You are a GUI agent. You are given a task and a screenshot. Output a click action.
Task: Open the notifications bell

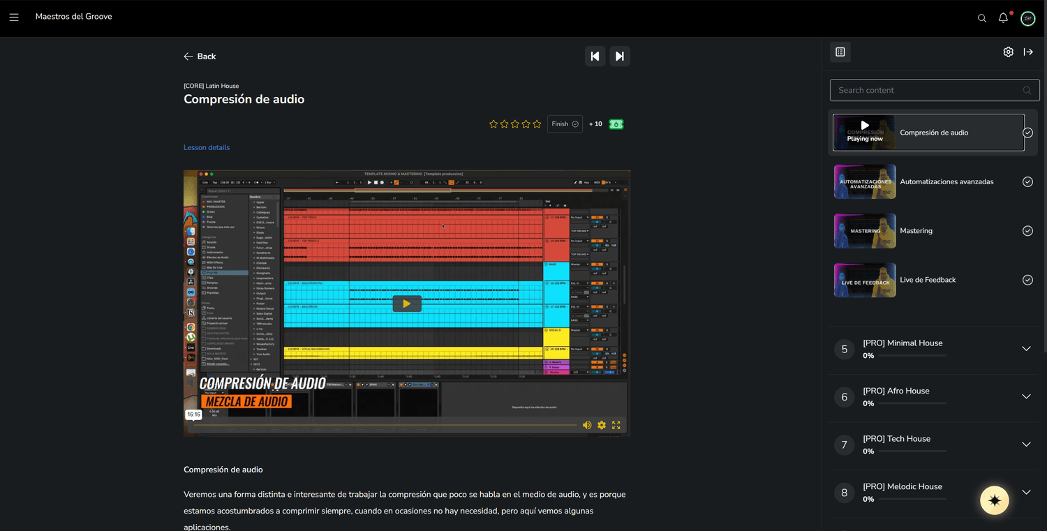point(1004,18)
